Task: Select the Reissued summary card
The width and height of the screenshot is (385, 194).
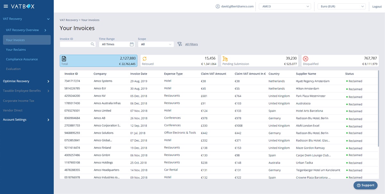Action: click(x=179, y=61)
